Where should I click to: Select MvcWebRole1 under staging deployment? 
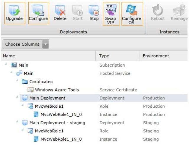pos(49,131)
